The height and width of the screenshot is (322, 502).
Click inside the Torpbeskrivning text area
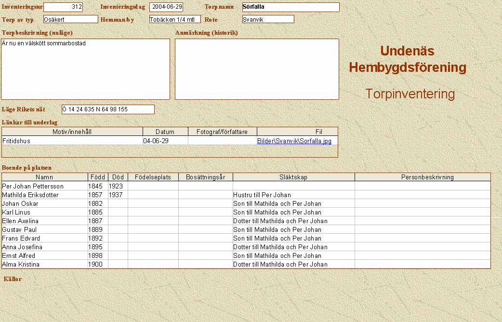point(85,69)
